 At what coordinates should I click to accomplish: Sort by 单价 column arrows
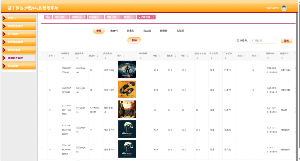click(159, 56)
